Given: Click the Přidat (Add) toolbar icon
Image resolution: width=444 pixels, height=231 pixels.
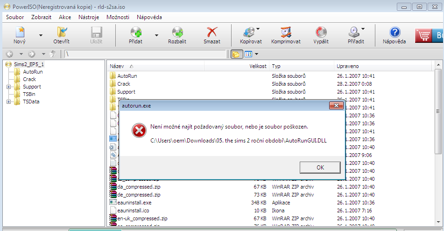Looking at the screenshot, I should click(136, 32).
